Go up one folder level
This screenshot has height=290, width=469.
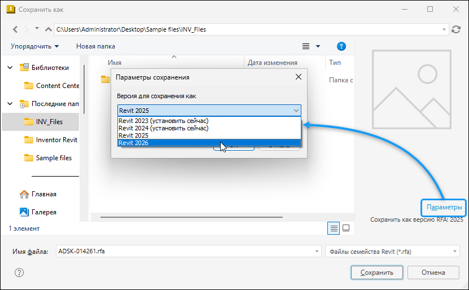pos(48,29)
